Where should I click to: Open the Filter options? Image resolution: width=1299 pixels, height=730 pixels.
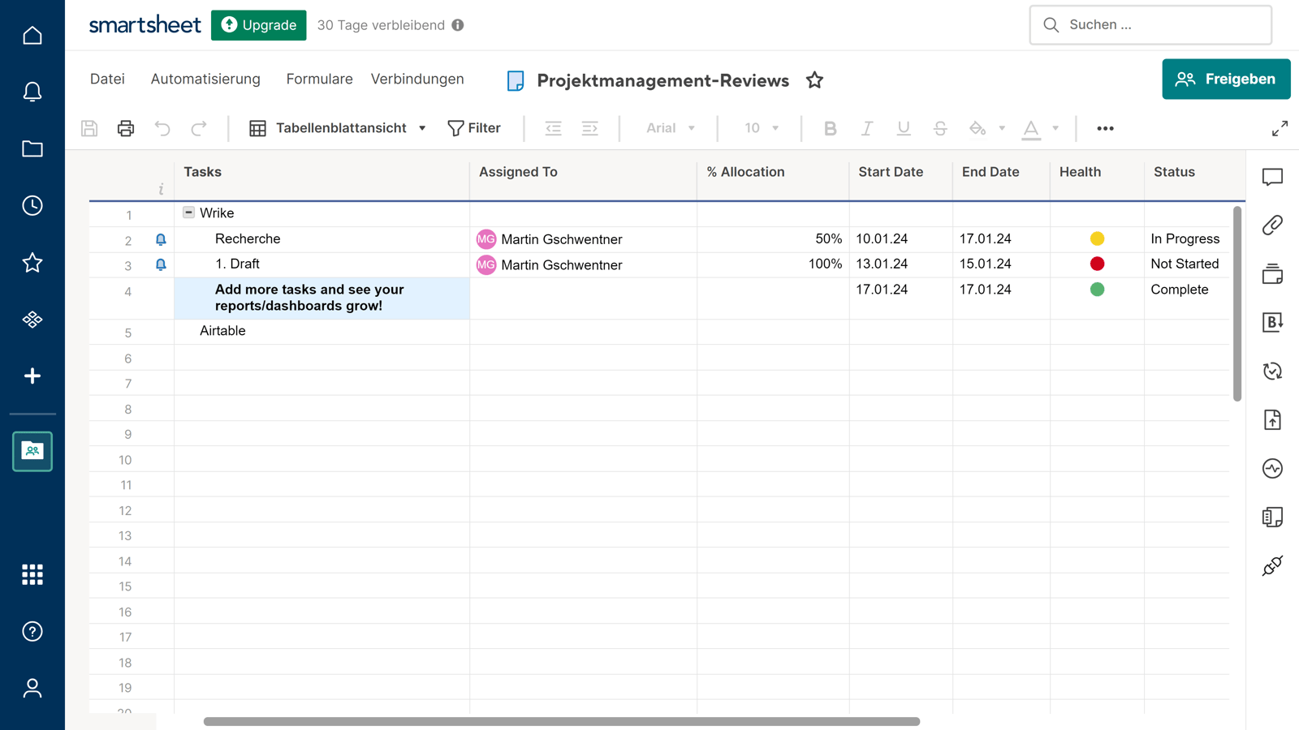[474, 128]
